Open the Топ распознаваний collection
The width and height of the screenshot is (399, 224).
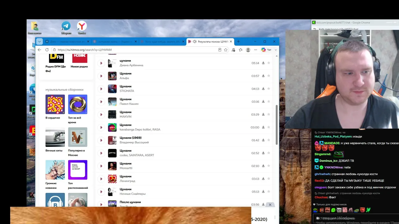click(x=78, y=170)
